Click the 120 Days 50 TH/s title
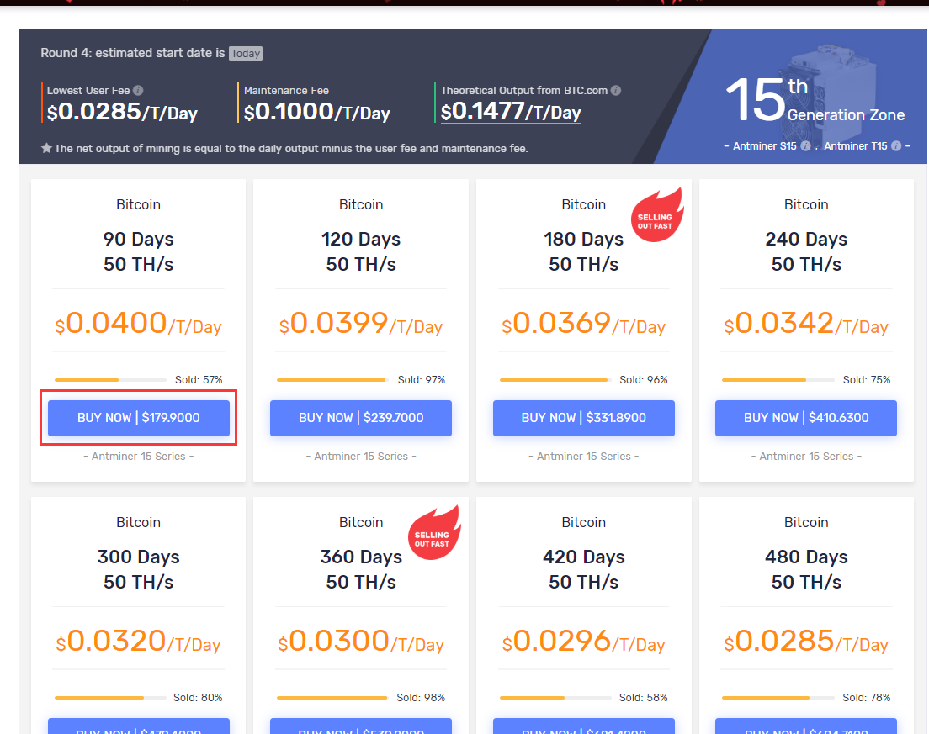 pos(361,251)
